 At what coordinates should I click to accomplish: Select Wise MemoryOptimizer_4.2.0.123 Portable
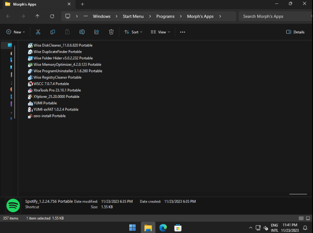pyautogui.click(x=65, y=65)
